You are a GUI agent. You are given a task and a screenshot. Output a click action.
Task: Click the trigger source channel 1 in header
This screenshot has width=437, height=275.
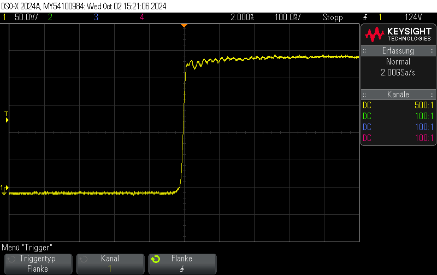380,17
